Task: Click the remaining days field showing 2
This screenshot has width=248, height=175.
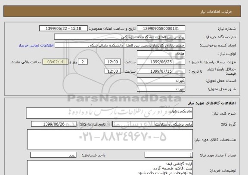Action: pos(83,62)
